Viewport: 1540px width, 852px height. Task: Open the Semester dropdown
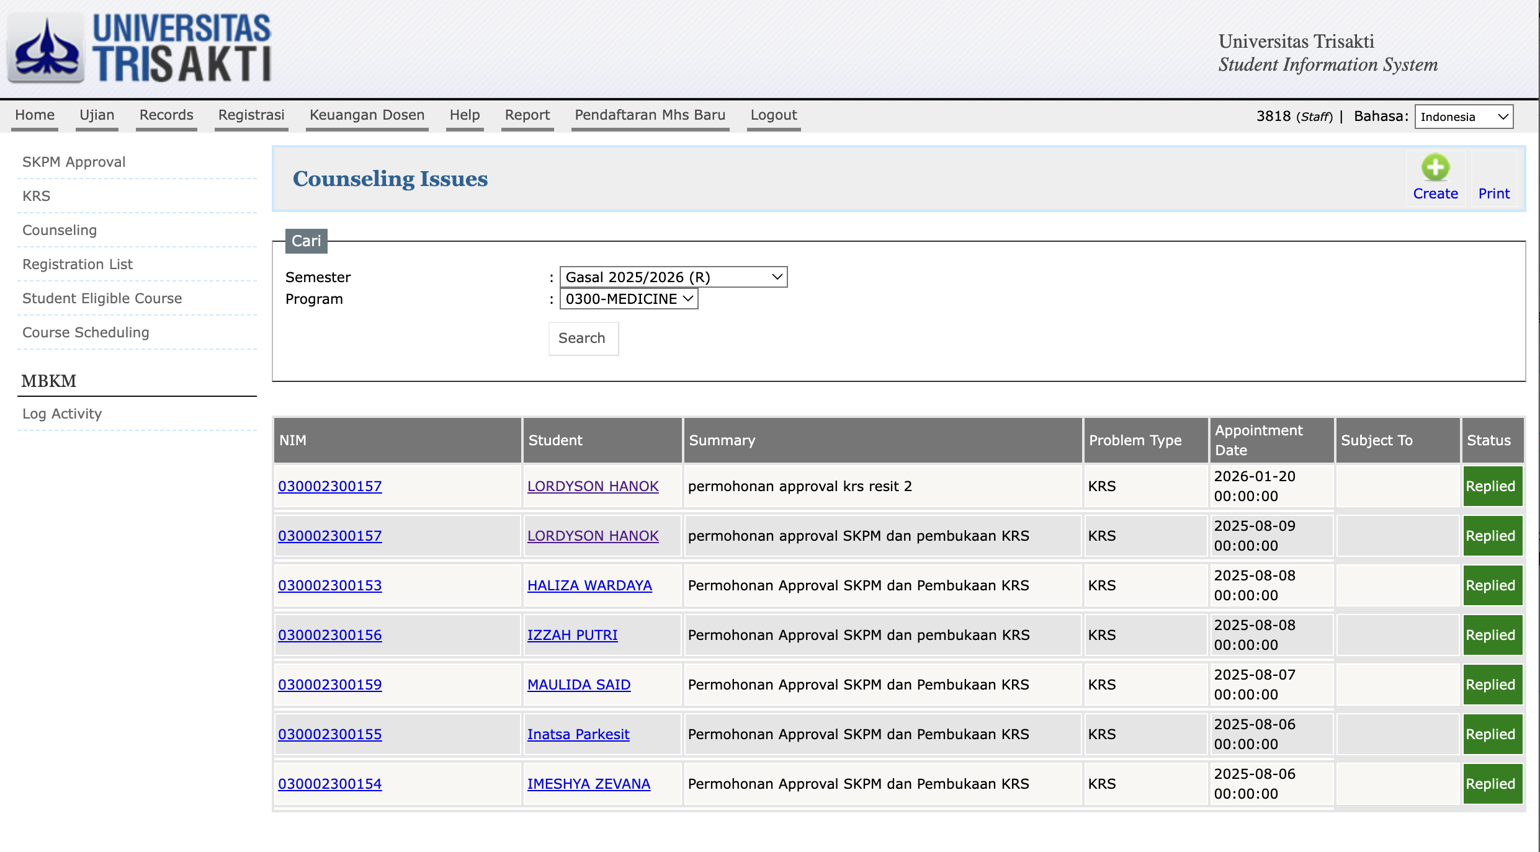[673, 277]
